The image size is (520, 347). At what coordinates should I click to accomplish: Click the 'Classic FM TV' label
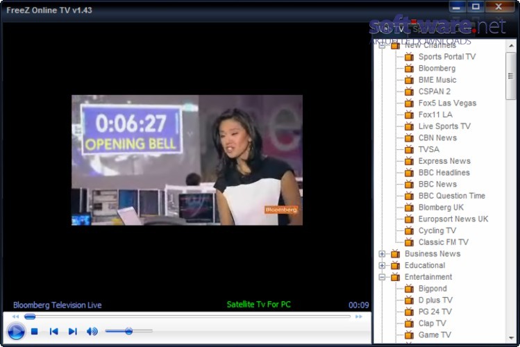(444, 242)
